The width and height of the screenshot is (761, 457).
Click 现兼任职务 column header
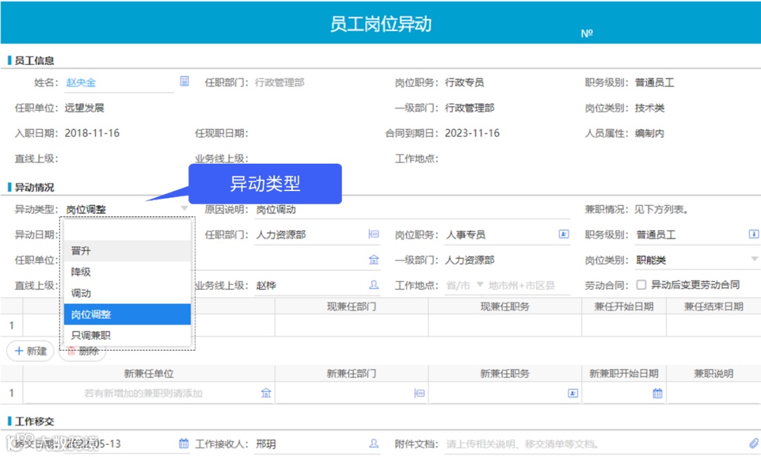click(505, 307)
